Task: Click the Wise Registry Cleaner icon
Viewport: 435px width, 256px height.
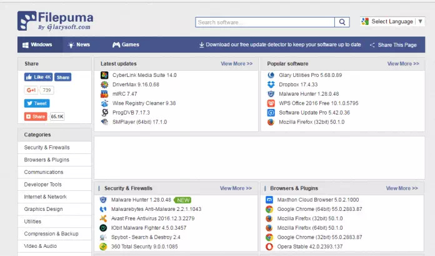Action: pos(104,103)
